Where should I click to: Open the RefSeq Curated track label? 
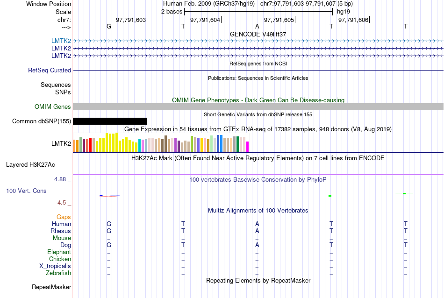click(x=50, y=70)
